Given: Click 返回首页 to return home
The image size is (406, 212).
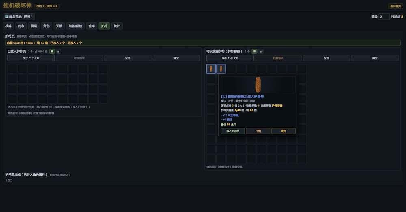Looking at the screenshot, I should (395, 6).
